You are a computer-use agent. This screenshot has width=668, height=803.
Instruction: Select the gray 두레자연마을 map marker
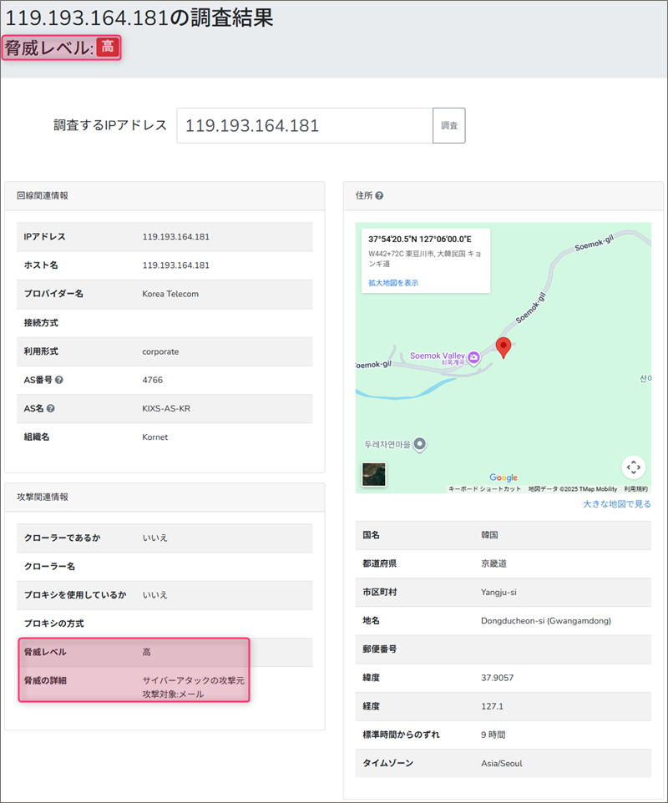pyautogui.click(x=421, y=444)
